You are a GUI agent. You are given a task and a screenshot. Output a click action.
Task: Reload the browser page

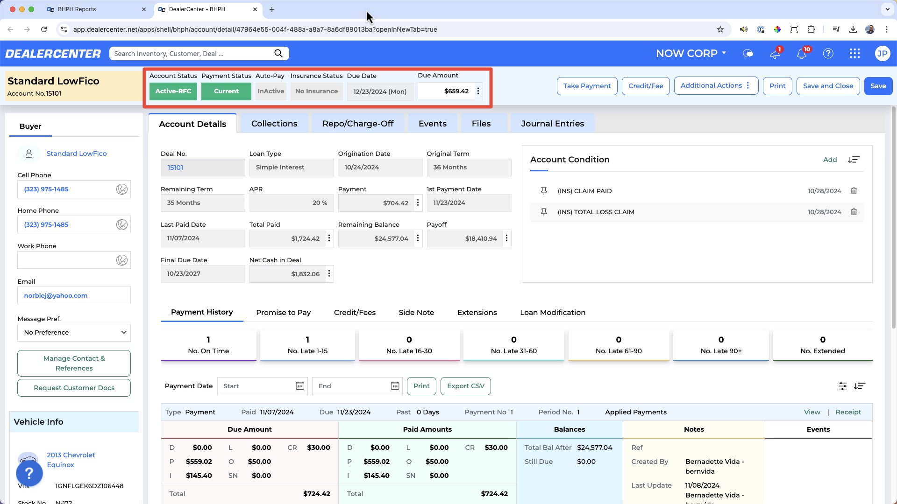[x=44, y=29]
